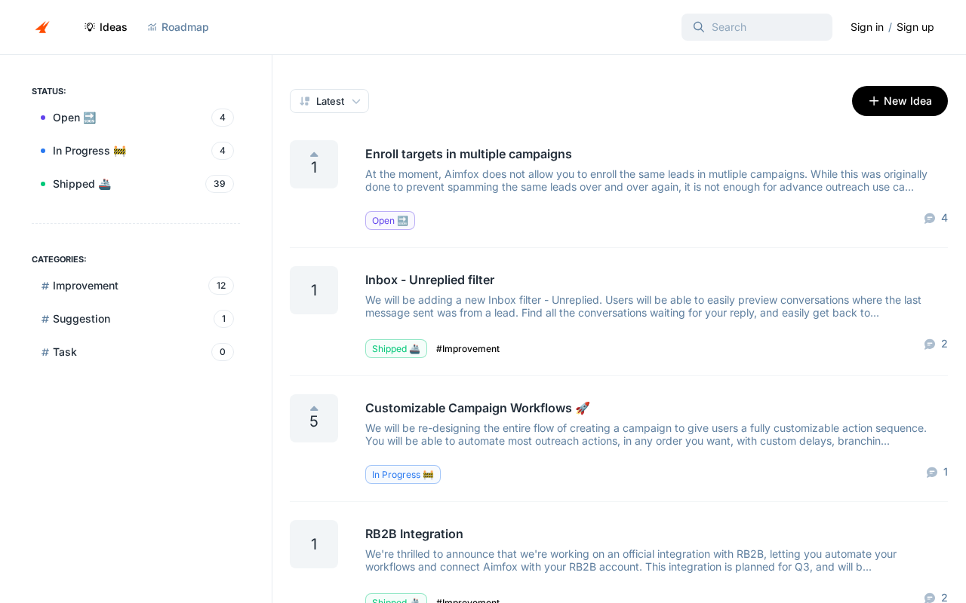
Task: Select the Improvement category filter
Action: 136,286
